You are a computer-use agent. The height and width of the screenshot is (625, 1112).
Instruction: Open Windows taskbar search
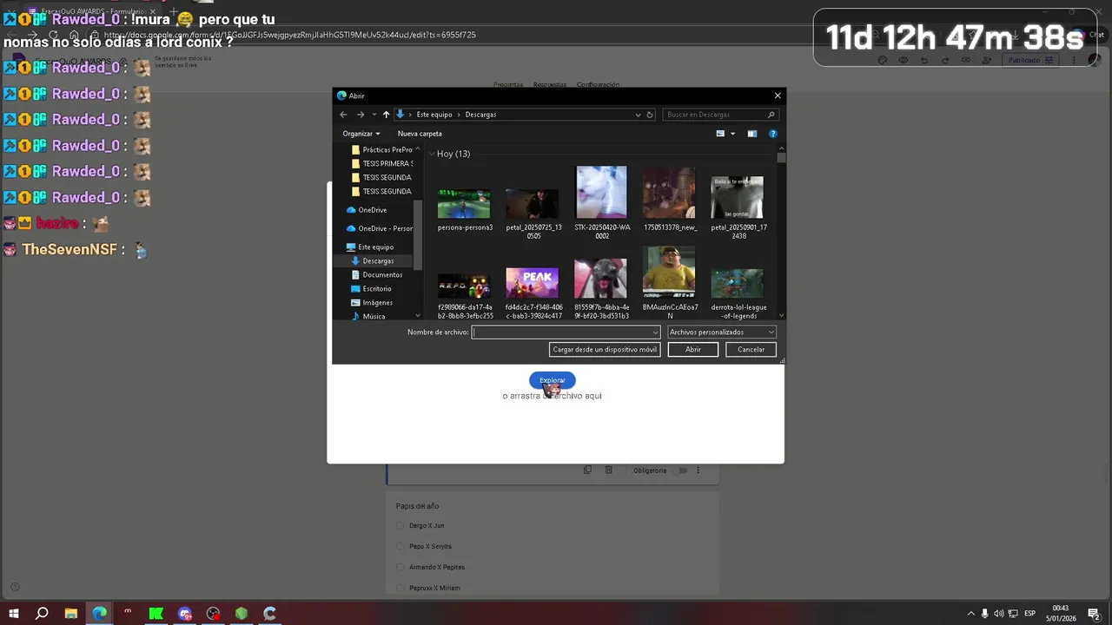(x=42, y=614)
